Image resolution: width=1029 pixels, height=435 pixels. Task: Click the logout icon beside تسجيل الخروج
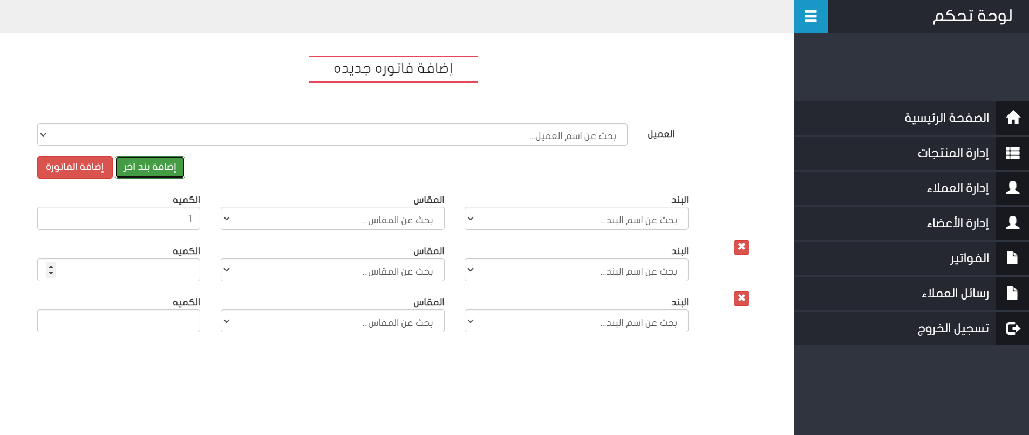coord(1013,328)
